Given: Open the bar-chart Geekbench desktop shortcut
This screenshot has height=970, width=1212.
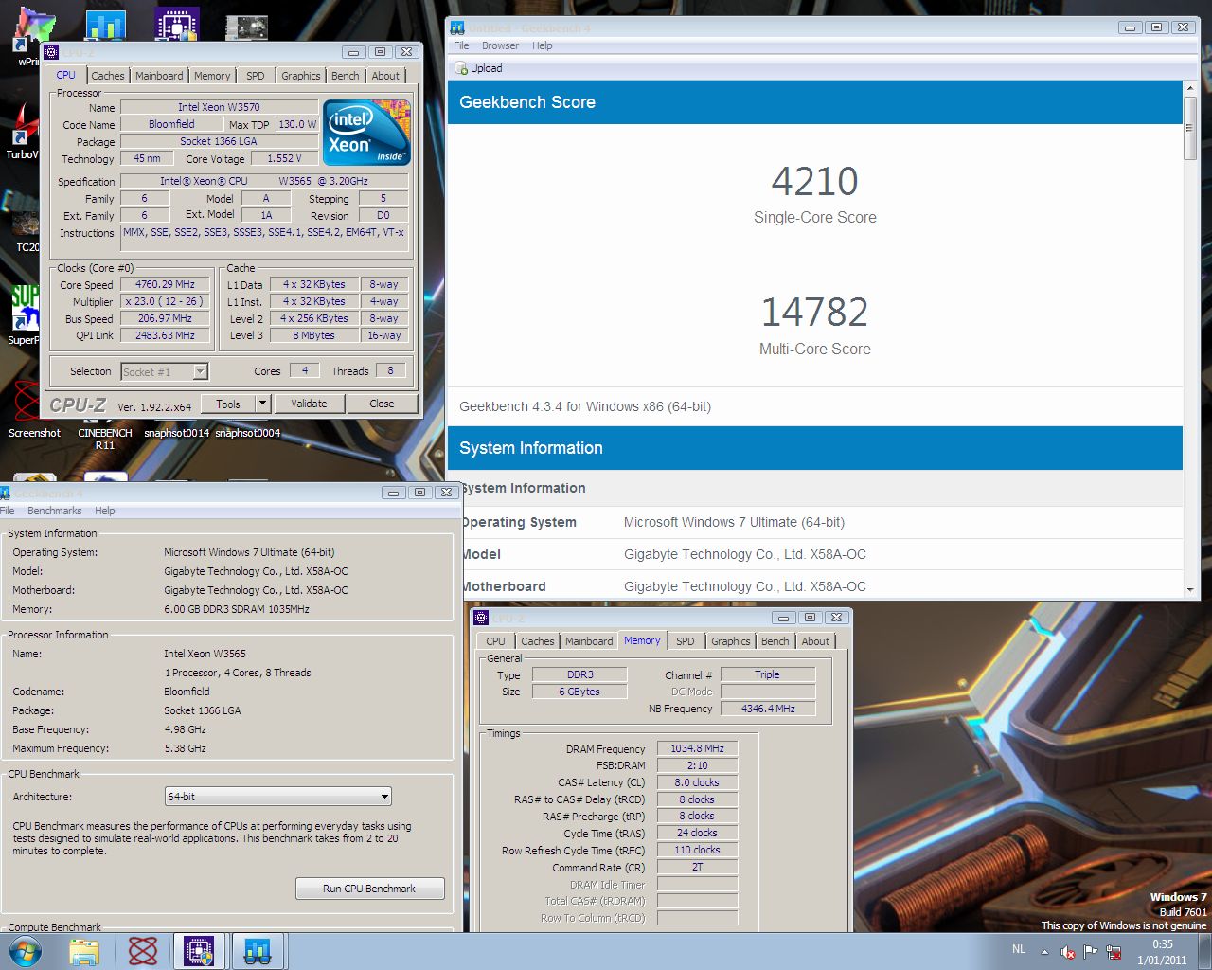Looking at the screenshot, I should coord(105,25).
